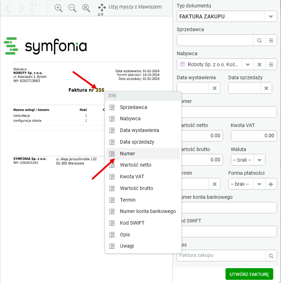Image resolution: width=281 pixels, height=283 pixels.
Task: Select Kod SWIFT menu entry
Action: point(143,223)
